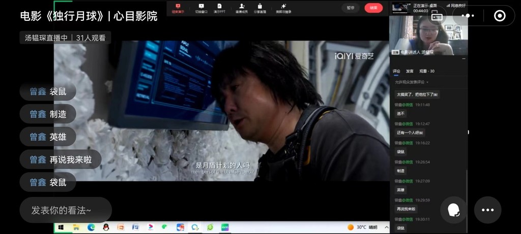Switch to the 评论 comments tab
Image resolution: width=521 pixels, height=234 pixels.
396,71
